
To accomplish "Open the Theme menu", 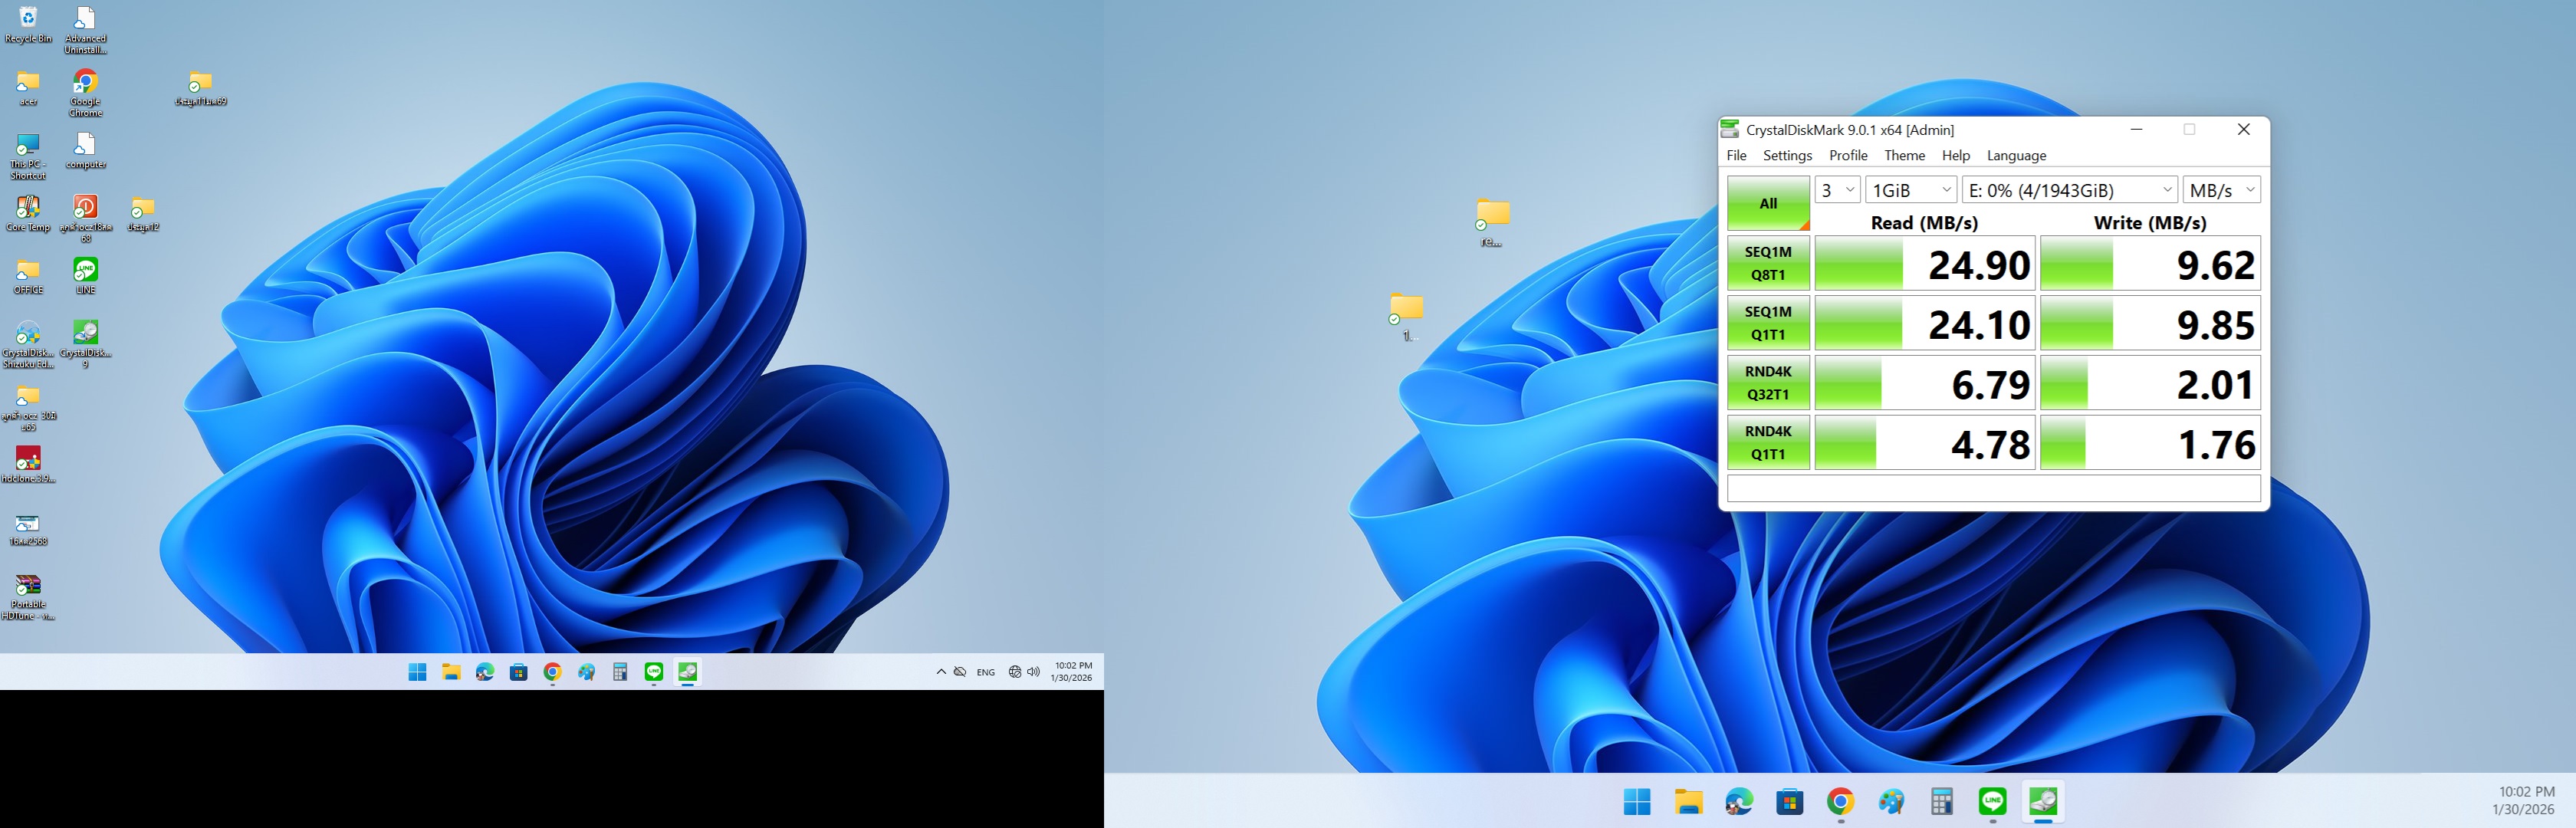I will coord(1903,155).
